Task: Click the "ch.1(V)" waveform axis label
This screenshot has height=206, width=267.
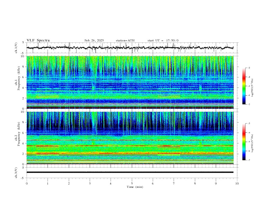Action: [16, 48]
